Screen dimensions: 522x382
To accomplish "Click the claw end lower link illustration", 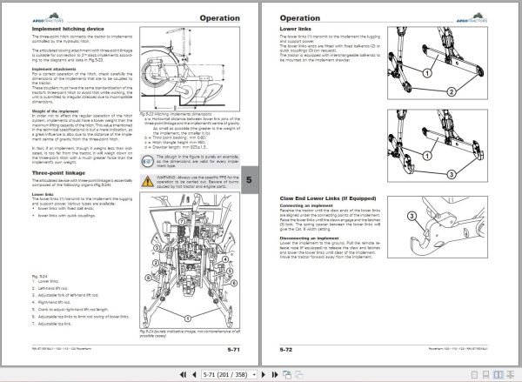I will pyautogui.click(x=438, y=227).
